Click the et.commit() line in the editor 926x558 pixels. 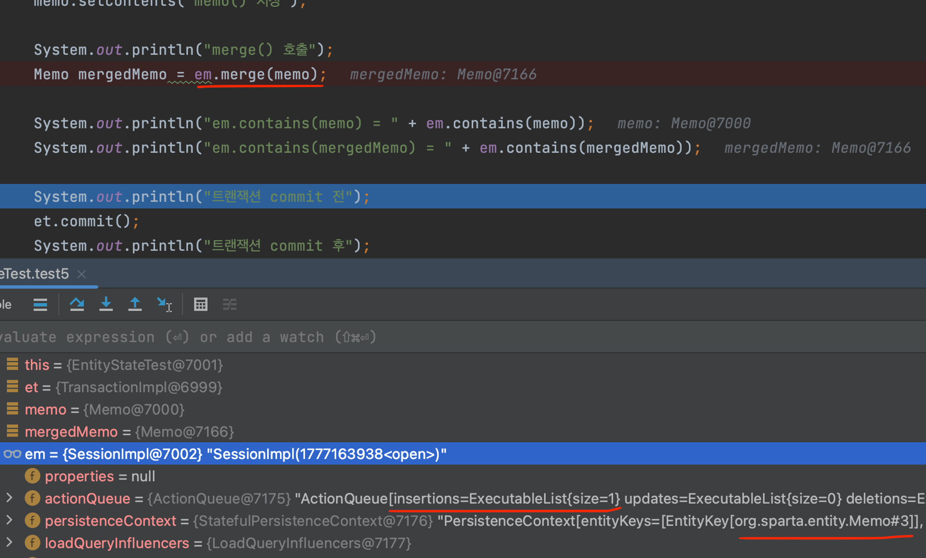coord(82,221)
